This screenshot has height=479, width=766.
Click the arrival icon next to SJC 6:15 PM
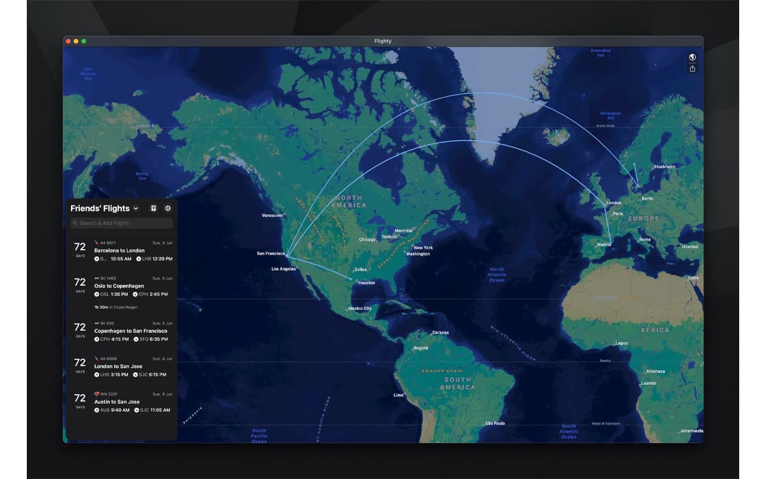click(135, 375)
